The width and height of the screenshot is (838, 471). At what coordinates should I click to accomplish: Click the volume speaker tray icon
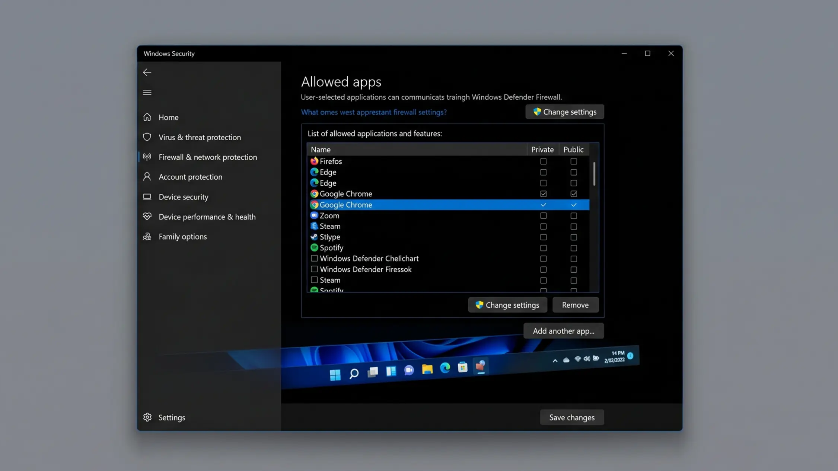point(587,358)
